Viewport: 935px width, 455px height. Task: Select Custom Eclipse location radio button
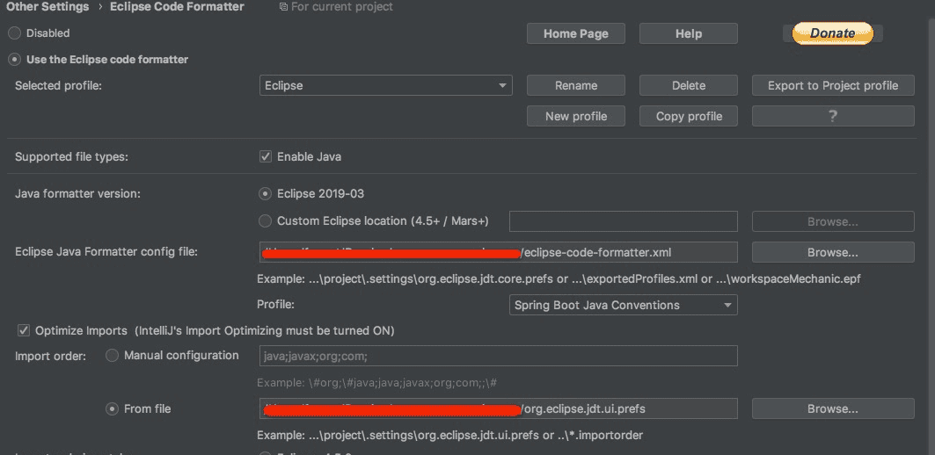coord(266,221)
